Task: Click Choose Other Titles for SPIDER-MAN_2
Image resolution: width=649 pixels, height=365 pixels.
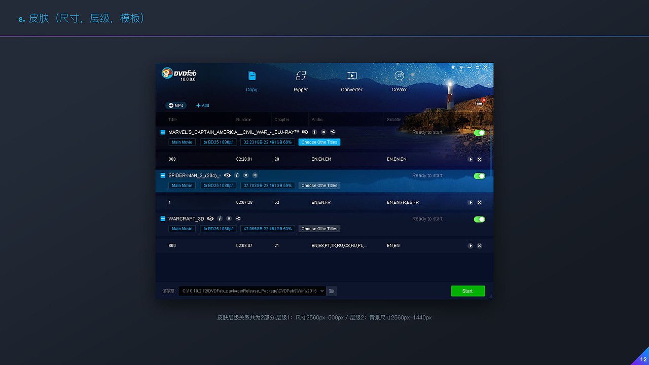Action: pos(319,185)
